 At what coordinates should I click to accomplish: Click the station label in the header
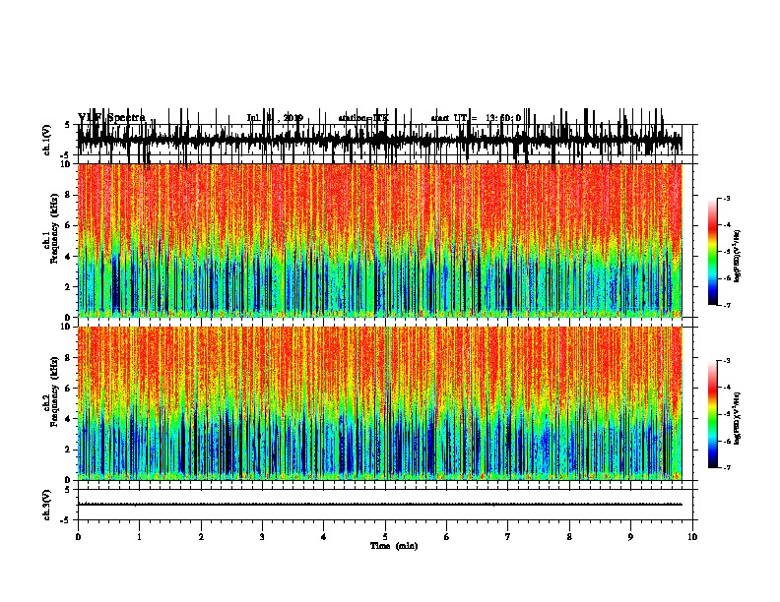click(x=363, y=118)
